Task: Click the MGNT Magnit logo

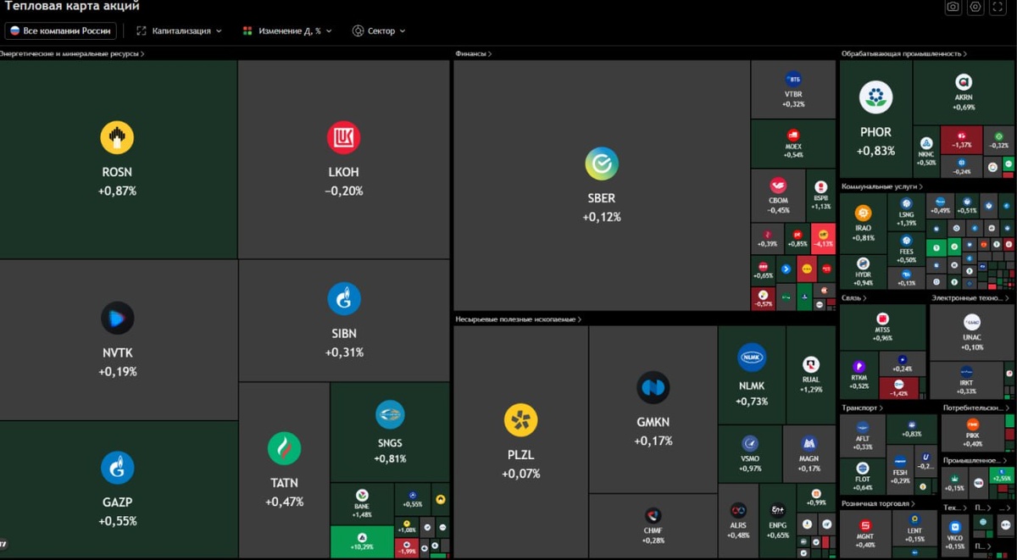Action: coord(865,525)
